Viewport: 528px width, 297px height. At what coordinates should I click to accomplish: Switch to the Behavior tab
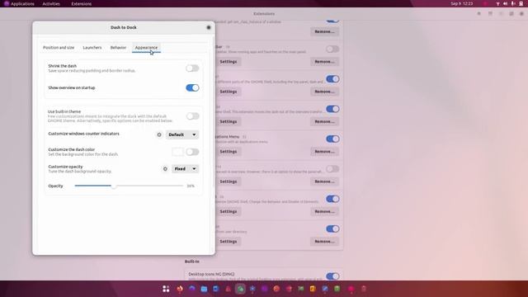[118, 48]
